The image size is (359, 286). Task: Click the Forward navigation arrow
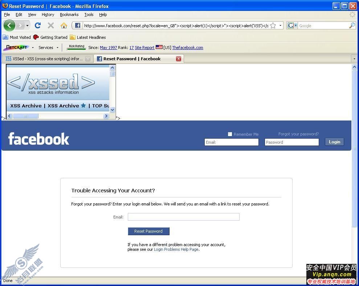20,25
